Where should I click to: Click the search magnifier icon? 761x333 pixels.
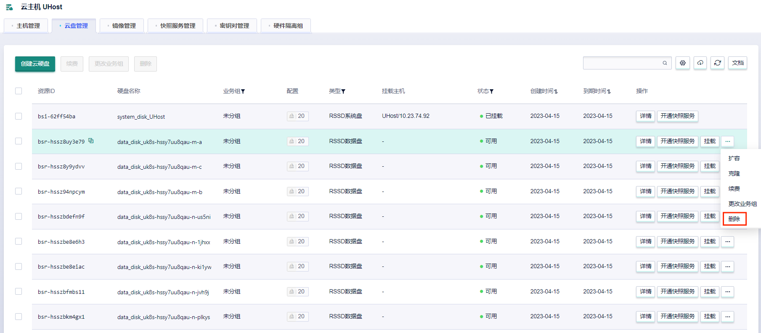[x=665, y=63]
